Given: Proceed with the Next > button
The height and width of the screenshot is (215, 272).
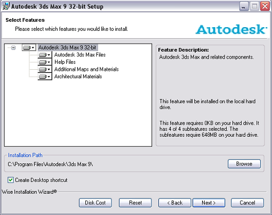Looking at the screenshot, I should 209,203.
